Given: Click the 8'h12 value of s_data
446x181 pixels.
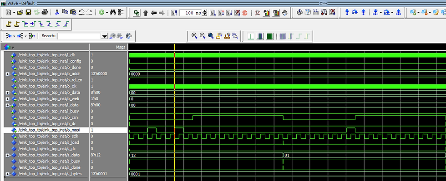Looking at the screenshot, I should coord(96,155).
